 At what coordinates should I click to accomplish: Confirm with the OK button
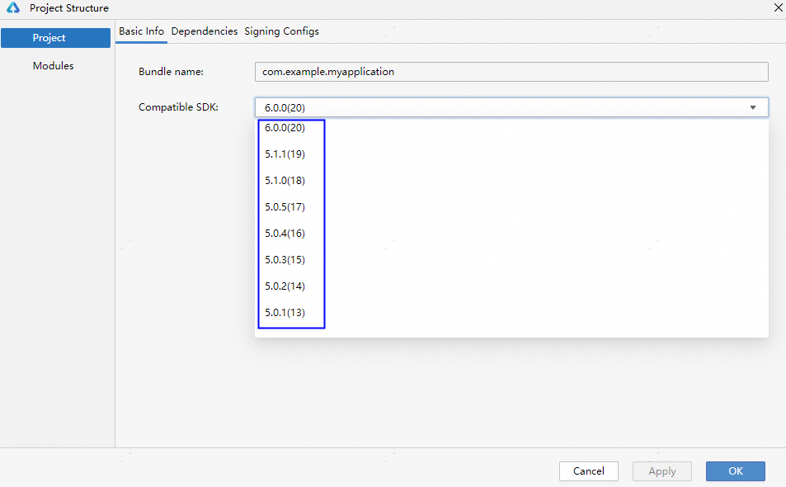tap(735, 471)
